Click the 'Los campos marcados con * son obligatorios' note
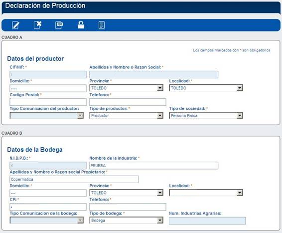Image resolution: width=282 pixels, height=233 pixels. [x=232, y=50]
